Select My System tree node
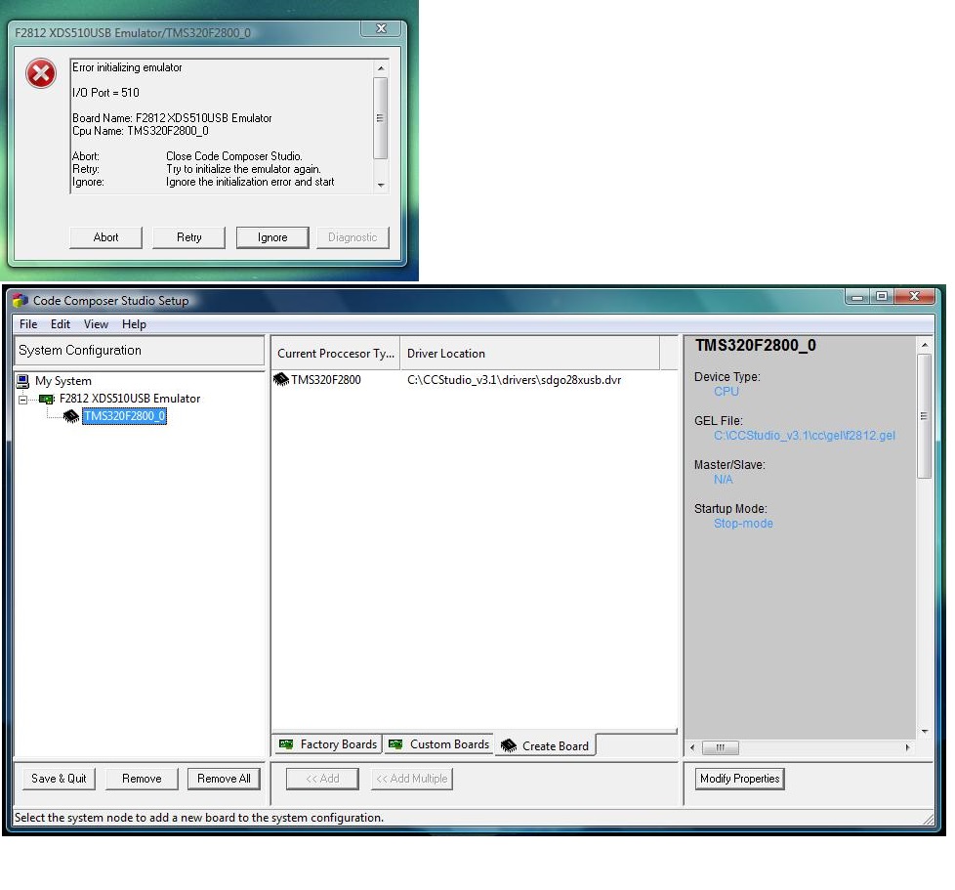The image size is (955, 890). pyautogui.click(x=63, y=381)
